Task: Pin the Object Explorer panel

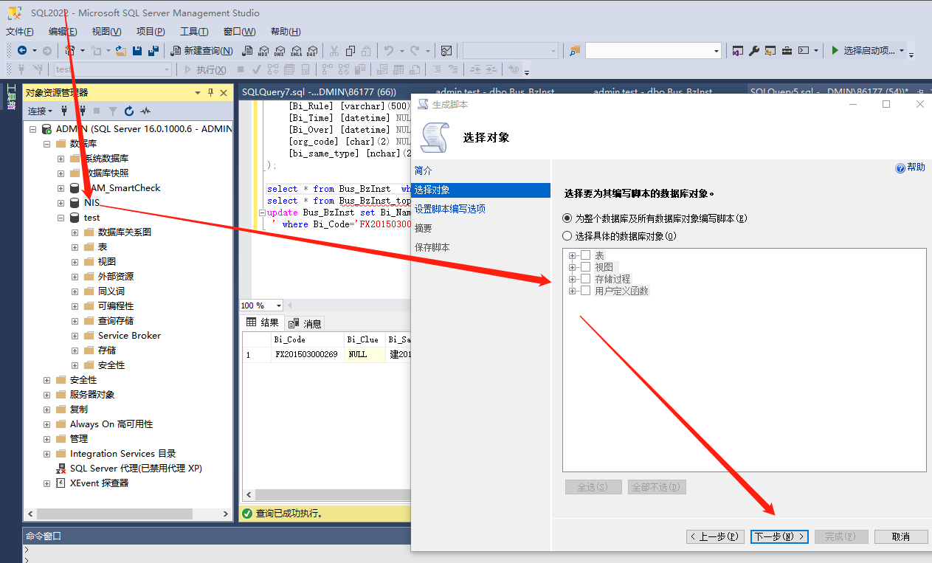Action: [210, 92]
